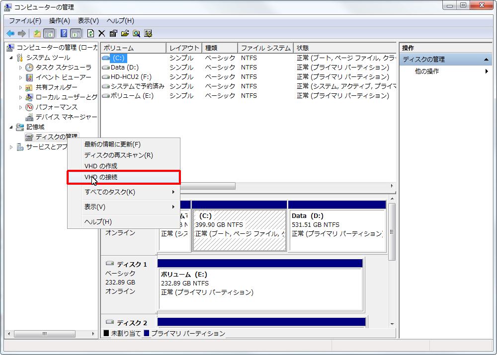Select the Data (D:) partition block
The width and height of the screenshot is (497, 355).
(337, 230)
